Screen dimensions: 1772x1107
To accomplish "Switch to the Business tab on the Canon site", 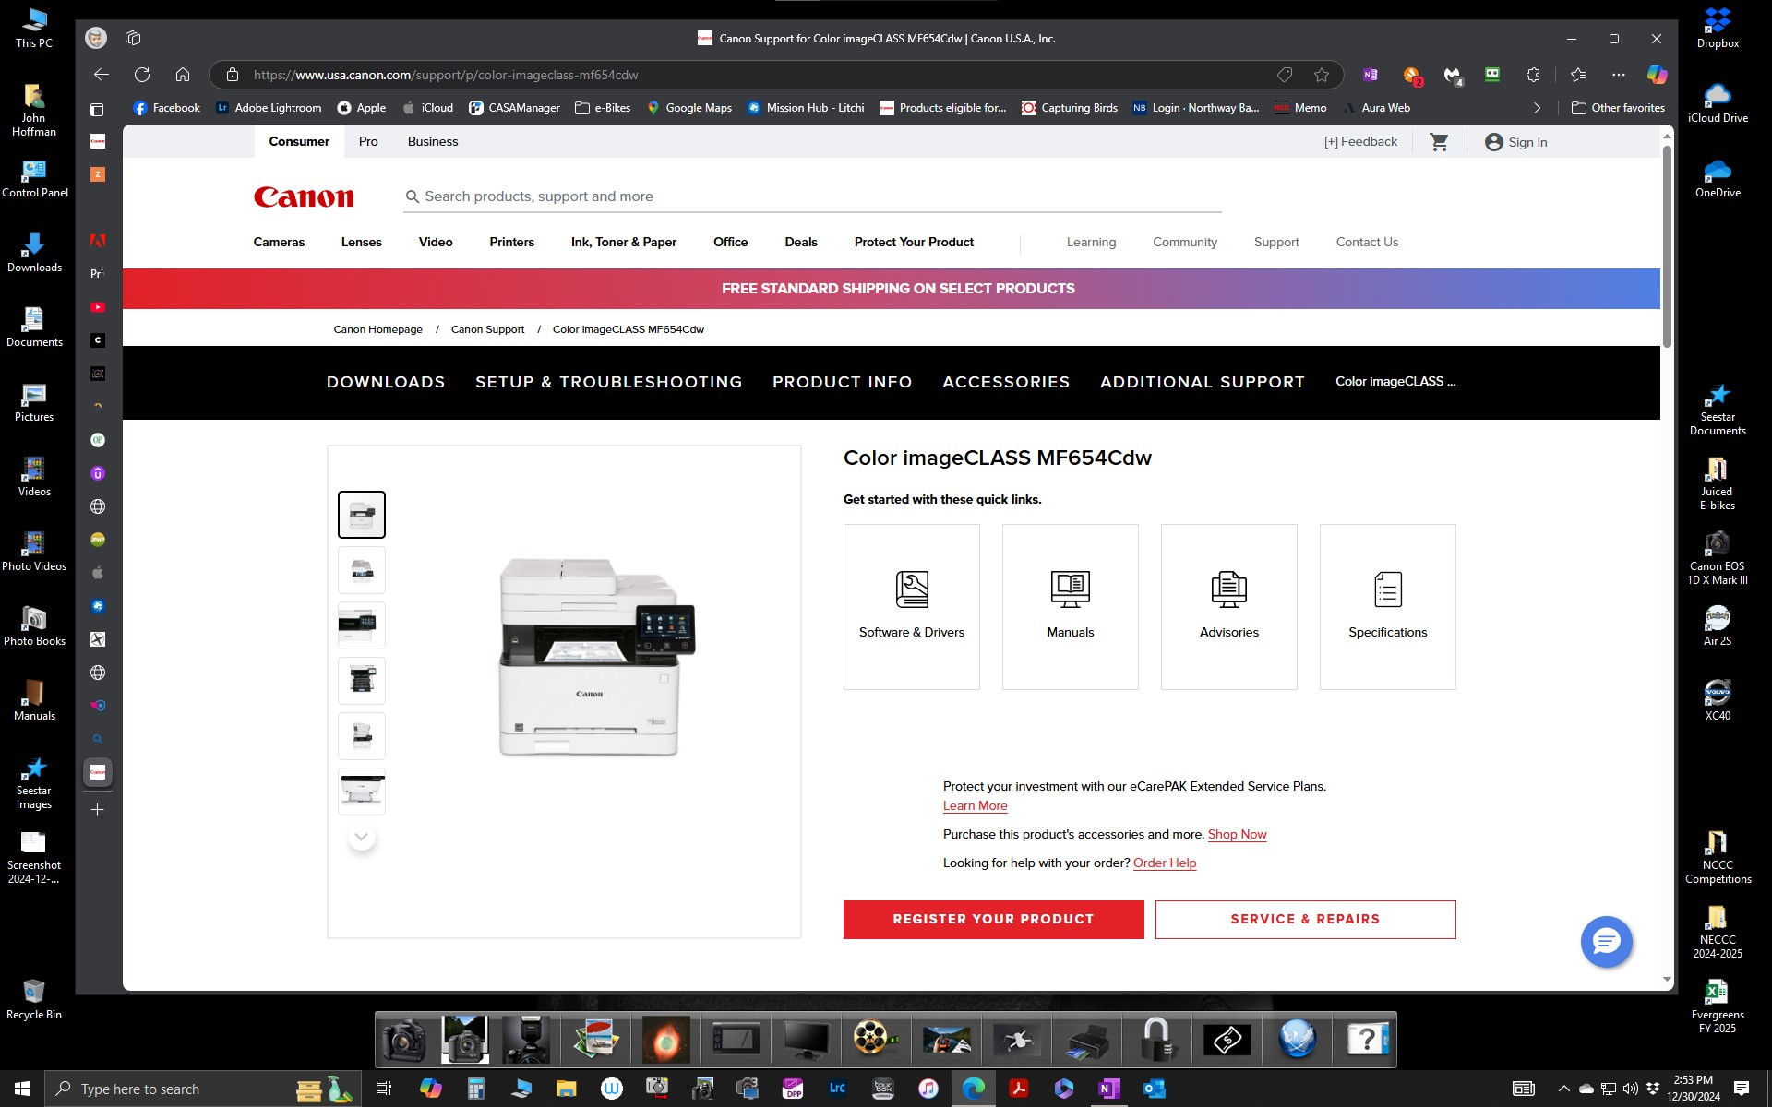I will tap(432, 141).
